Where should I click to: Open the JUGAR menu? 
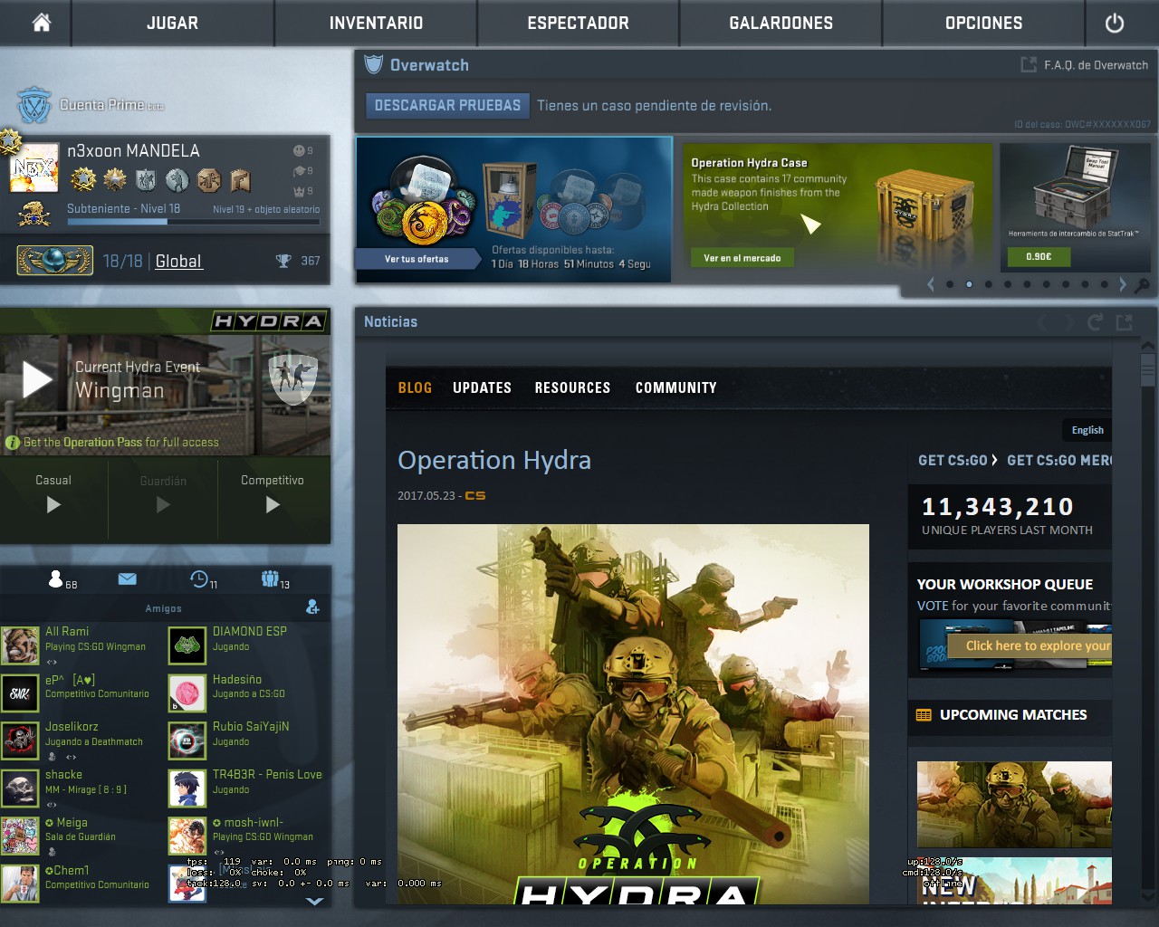(x=172, y=23)
